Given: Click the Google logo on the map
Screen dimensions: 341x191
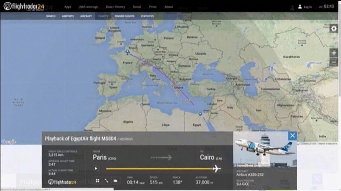Looking at the screenshot, I should (x=8, y=142).
